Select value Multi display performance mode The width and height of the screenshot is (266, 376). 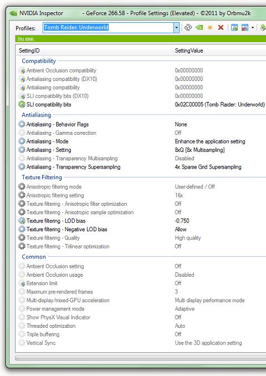(x=209, y=300)
